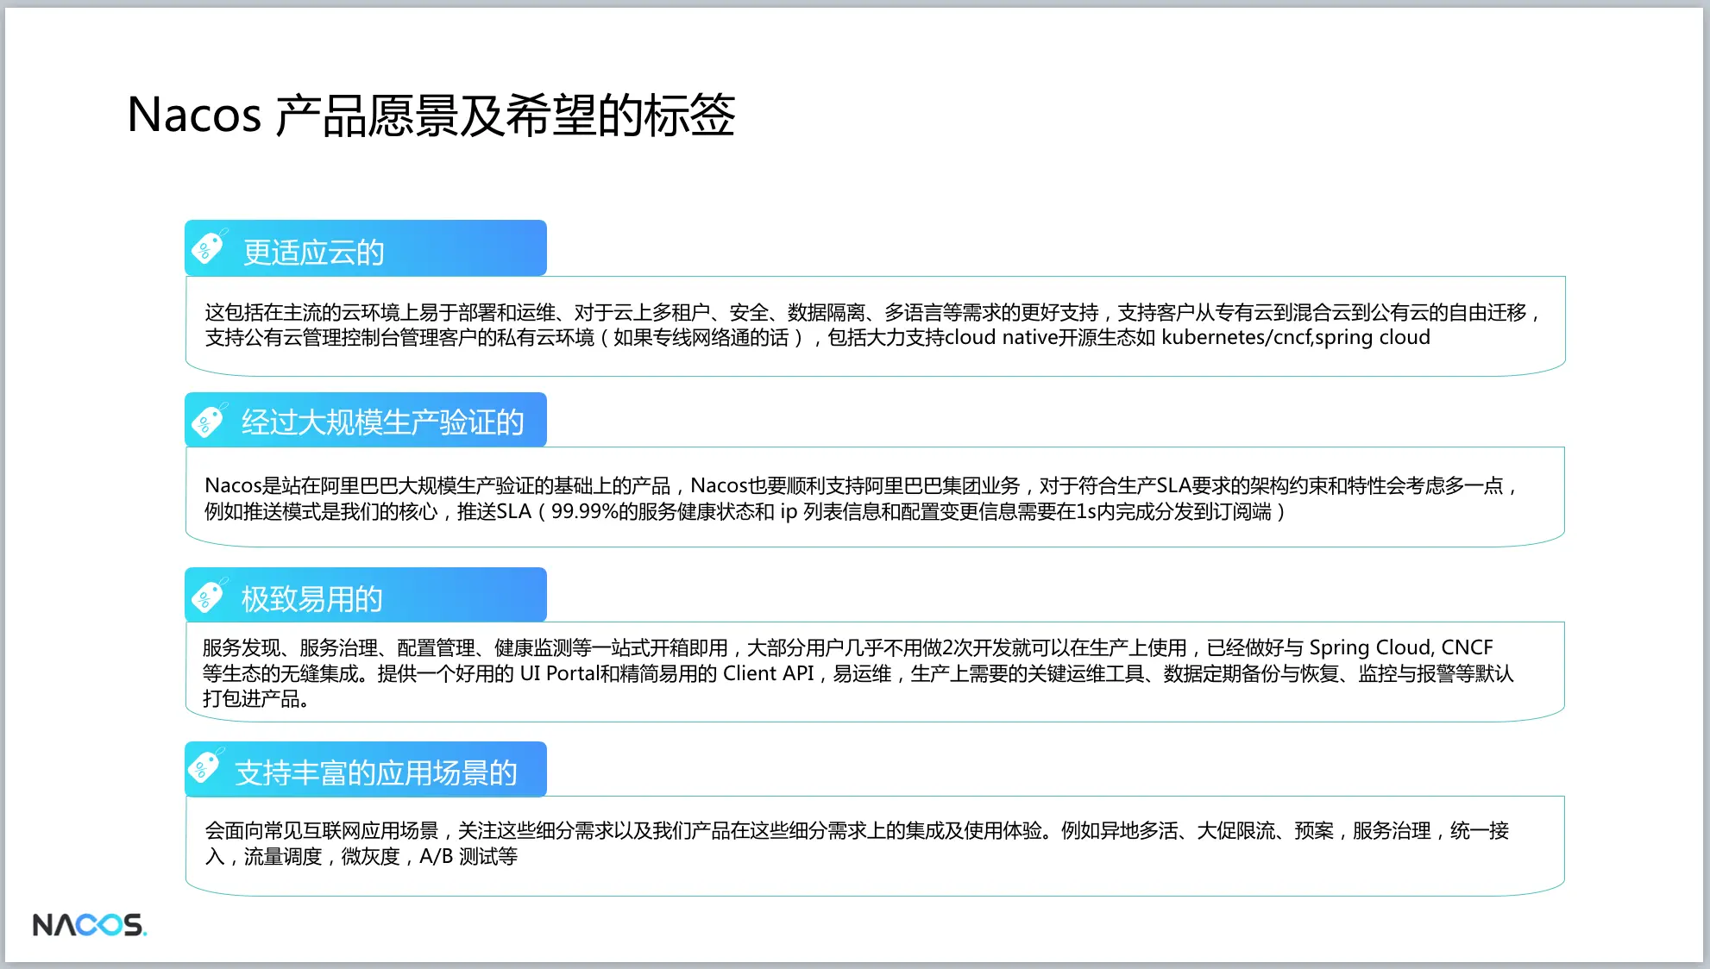Click the text Spring Cloud, CNCF in third box

tap(1400, 647)
